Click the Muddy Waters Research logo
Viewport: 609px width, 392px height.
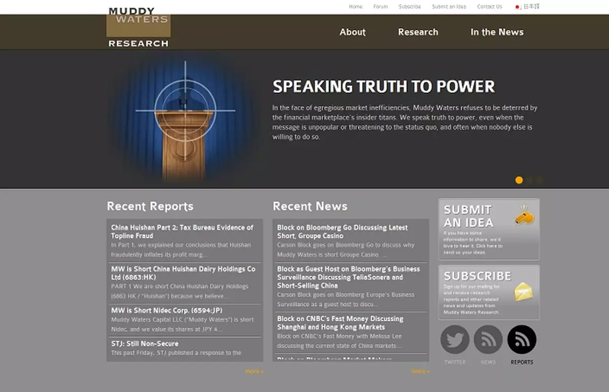pos(138,27)
